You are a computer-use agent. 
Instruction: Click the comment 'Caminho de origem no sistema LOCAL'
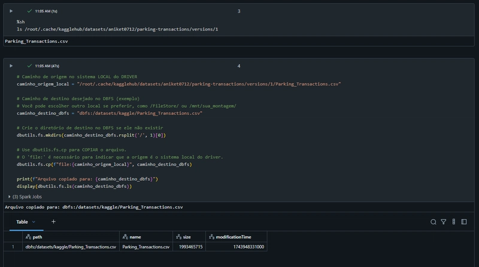[77, 77]
